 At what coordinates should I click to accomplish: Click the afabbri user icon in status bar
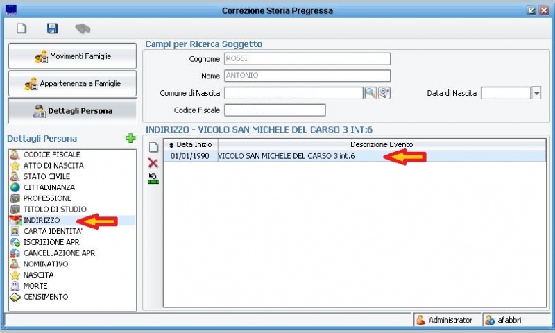click(x=490, y=320)
